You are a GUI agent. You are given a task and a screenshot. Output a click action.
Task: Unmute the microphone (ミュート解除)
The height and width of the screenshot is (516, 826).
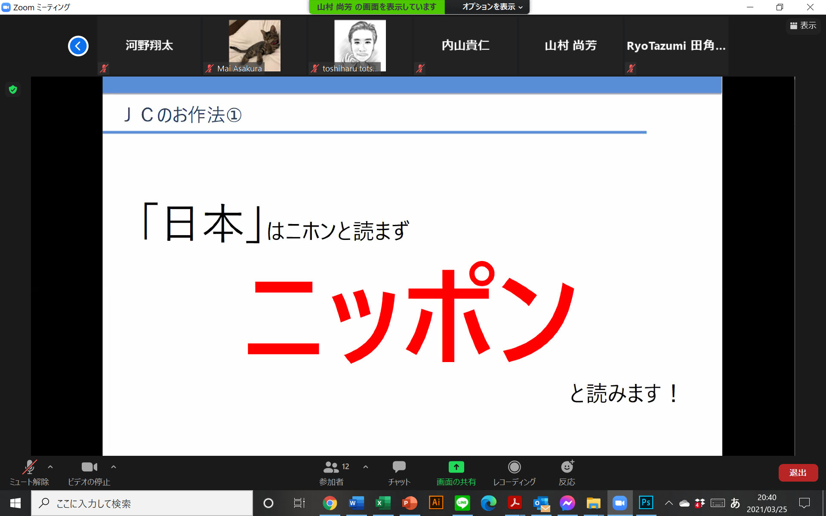click(x=29, y=472)
